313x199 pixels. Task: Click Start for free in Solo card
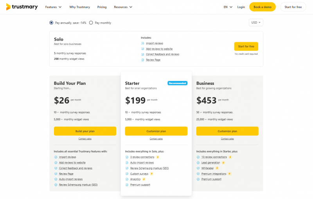pos(246,47)
